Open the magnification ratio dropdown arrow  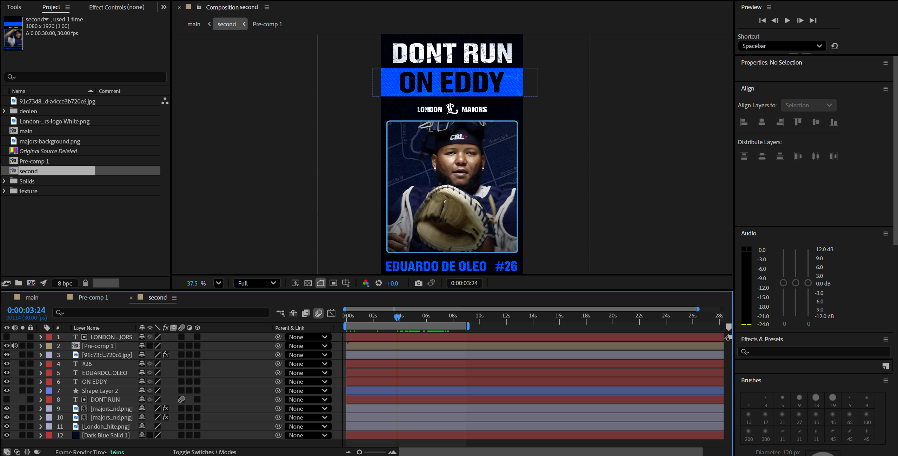(x=218, y=283)
